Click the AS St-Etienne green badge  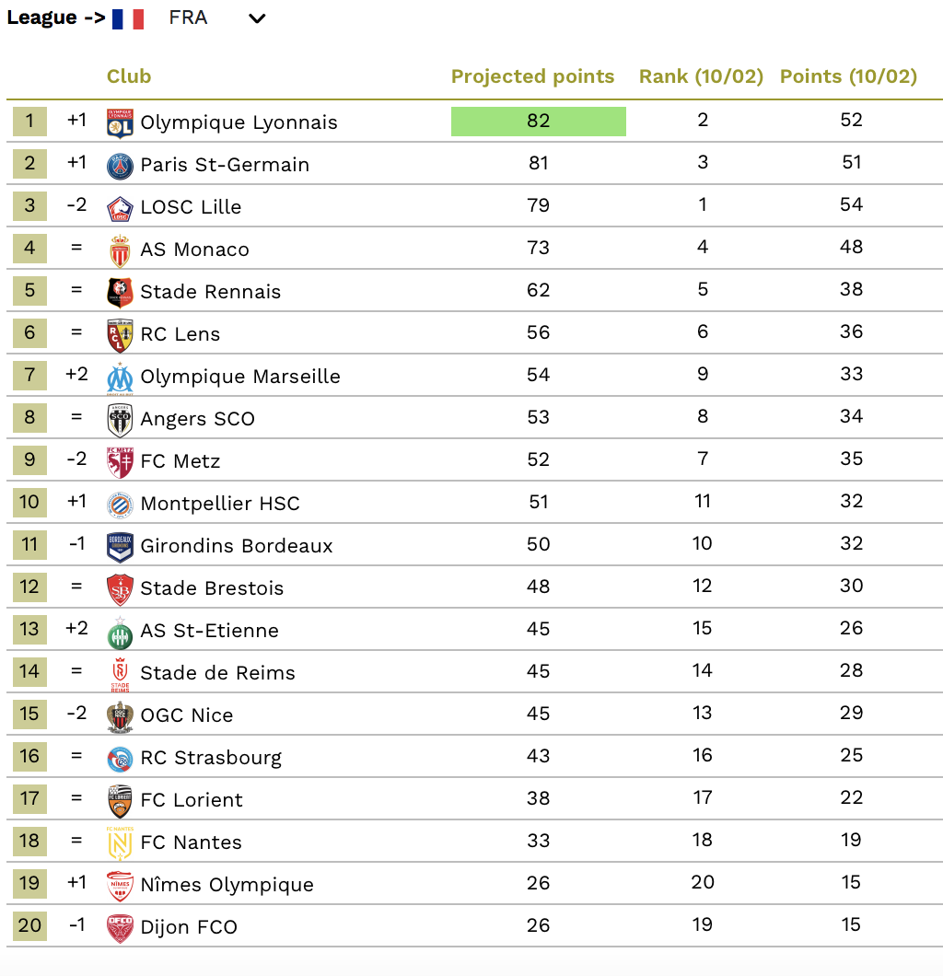click(120, 633)
